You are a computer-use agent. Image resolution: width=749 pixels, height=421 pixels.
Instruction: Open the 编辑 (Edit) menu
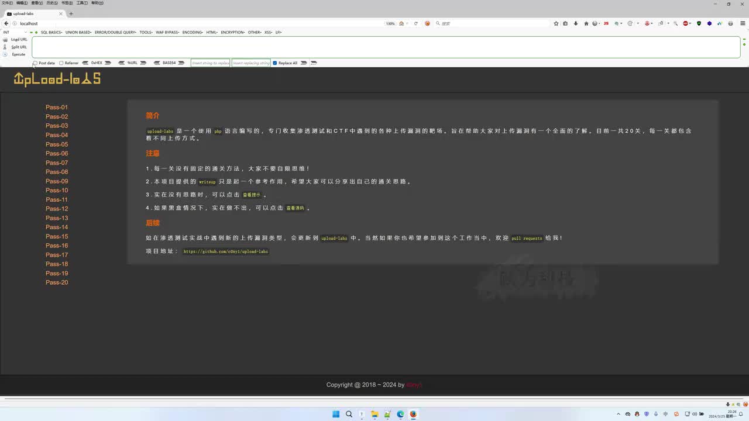22,3
